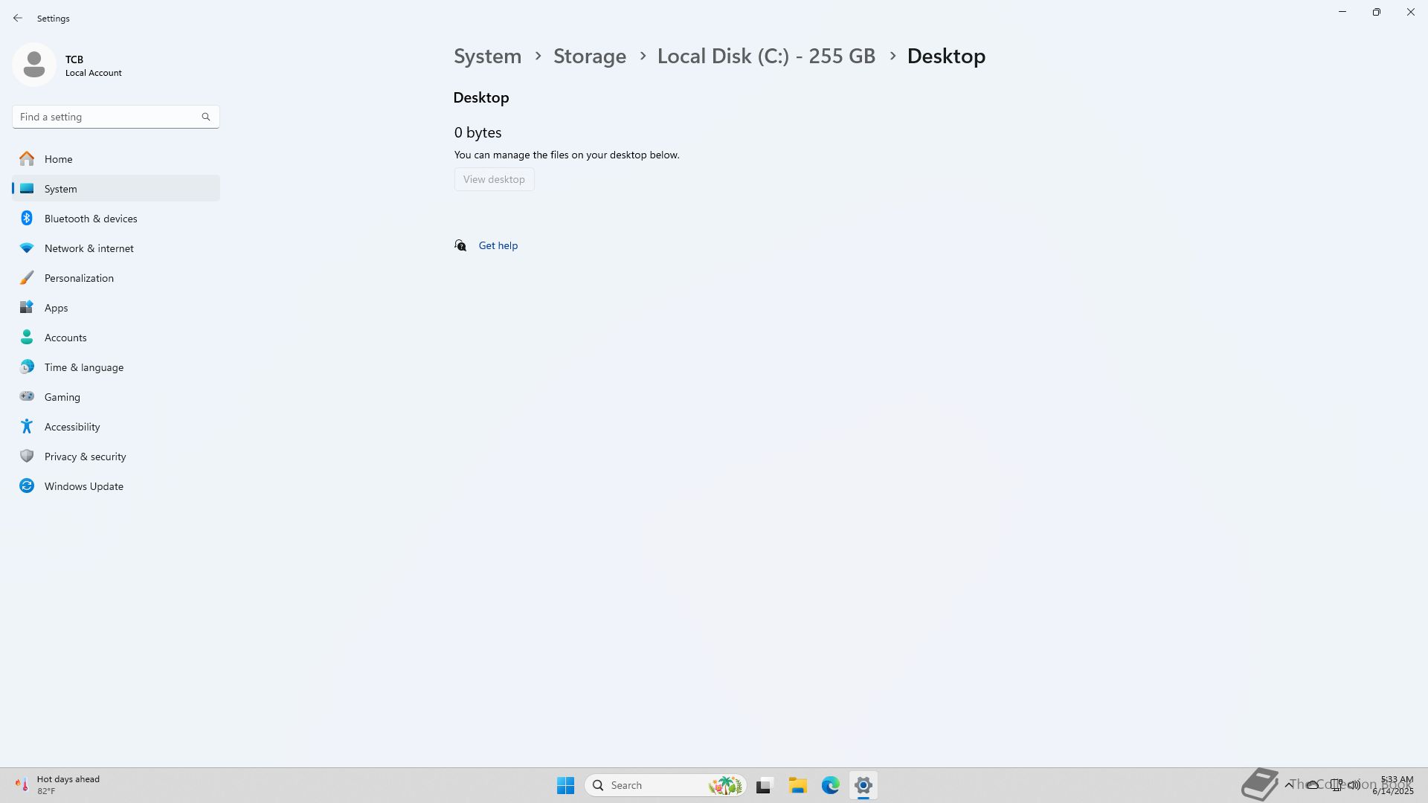Image resolution: width=1428 pixels, height=803 pixels.
Task: Open the Local Disk (C:) breadcrumb
Action: click(x=766, y=57)
